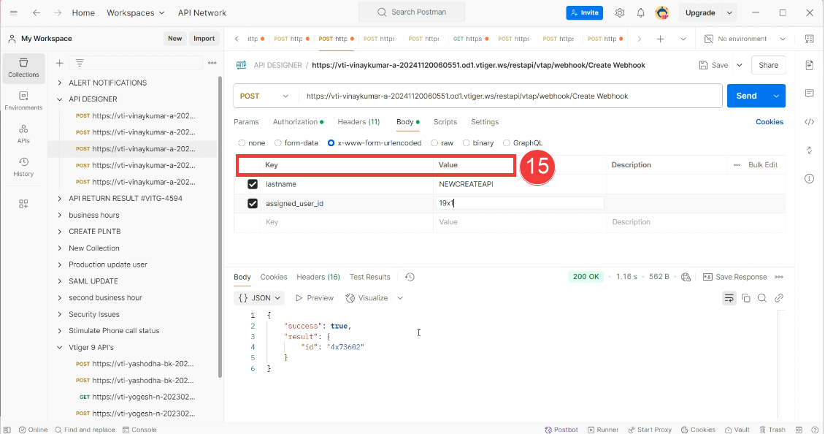This screenshot has height=434, width=825.
Task: Open the collections more options ellipsis
Action: coord(212,64)
